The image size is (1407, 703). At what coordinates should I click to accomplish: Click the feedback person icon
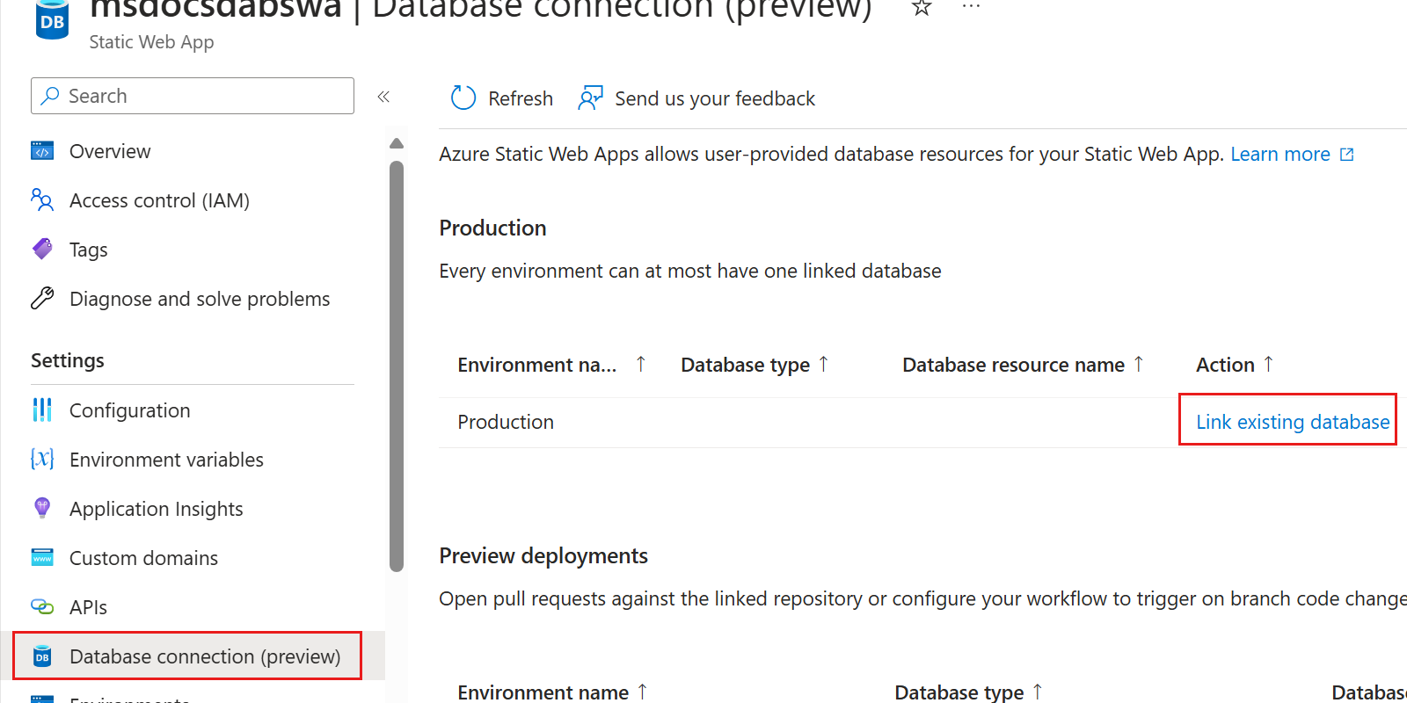pos(590,98)
